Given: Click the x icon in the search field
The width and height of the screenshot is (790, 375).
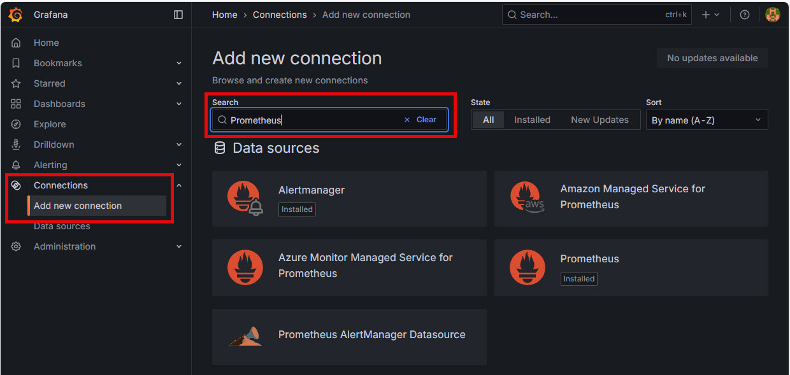Looking at the screenshot, I should coord(407,120).
